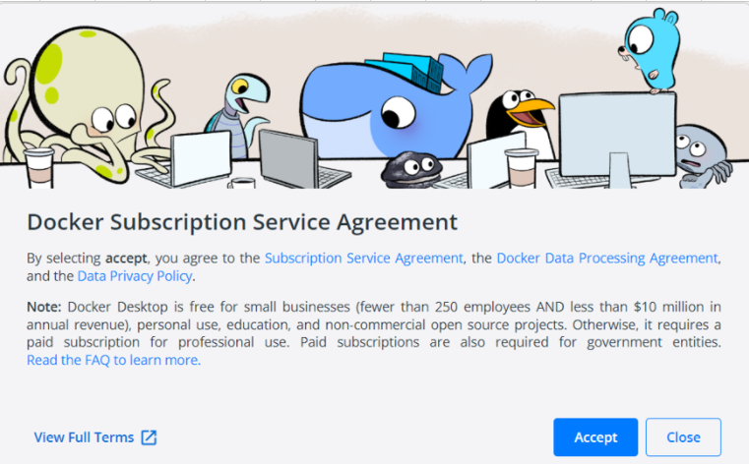Open the Docker Data Processing Agreement link

tap(607, 258)
